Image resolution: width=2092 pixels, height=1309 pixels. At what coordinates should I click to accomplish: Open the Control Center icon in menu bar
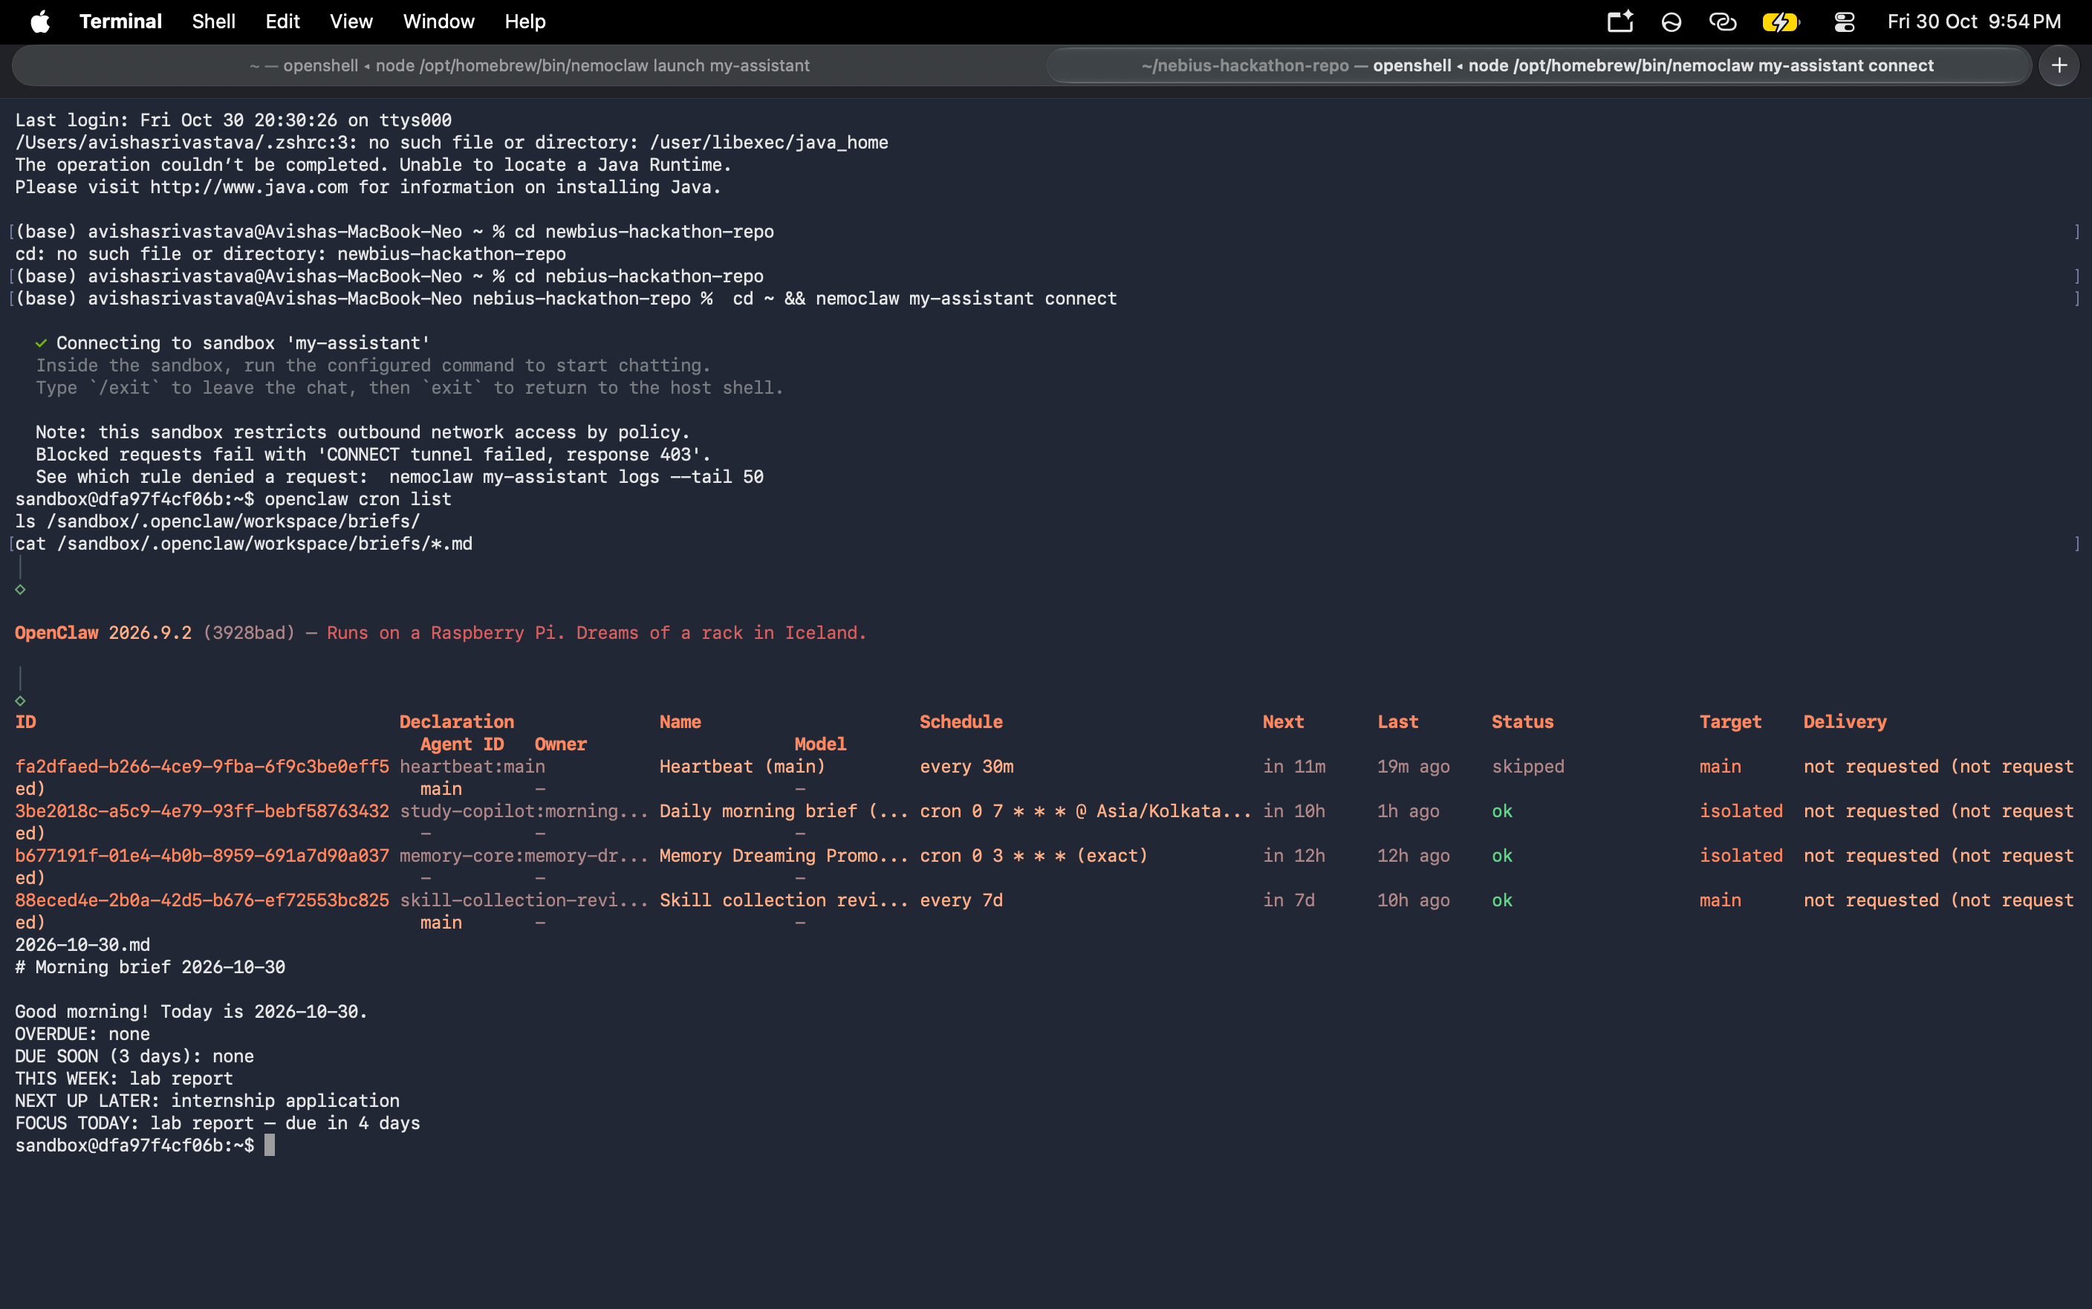(x=1844, y=22)
